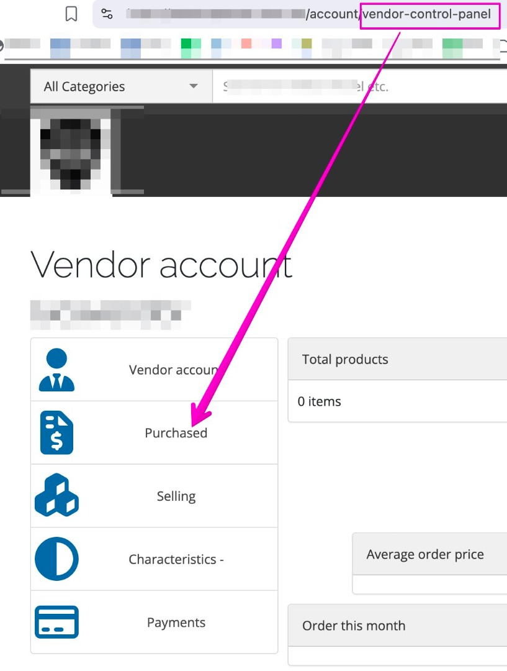Viewport: 507px width, 671px height.
Task: Click the invoice dollar icon beside Purchased
Action: (56, 432)
